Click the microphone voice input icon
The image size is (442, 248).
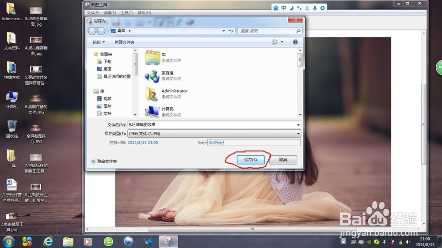click(315, 8)
